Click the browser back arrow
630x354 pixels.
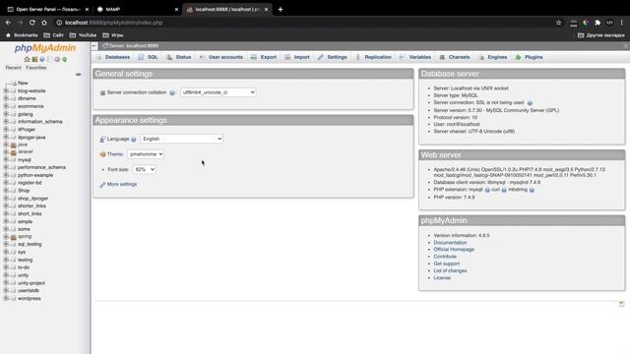tap(9, 23)
